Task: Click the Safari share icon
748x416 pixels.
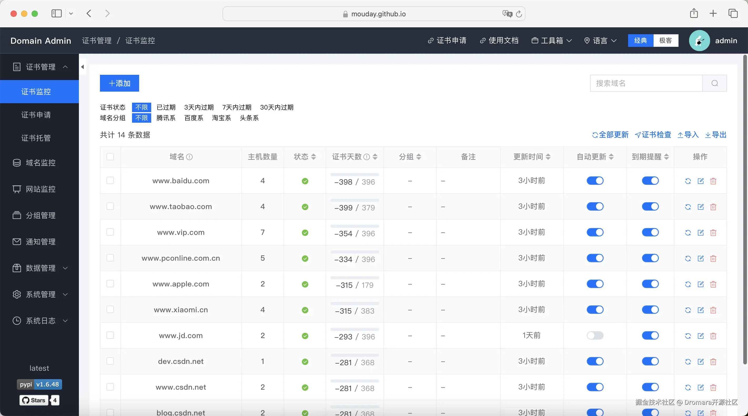Action: tap(694, 13)
